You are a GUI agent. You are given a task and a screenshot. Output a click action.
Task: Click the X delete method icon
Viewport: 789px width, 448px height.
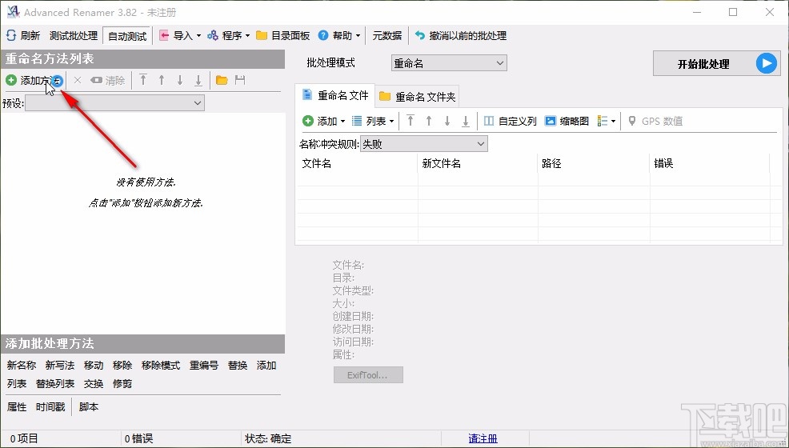[78, 80]
